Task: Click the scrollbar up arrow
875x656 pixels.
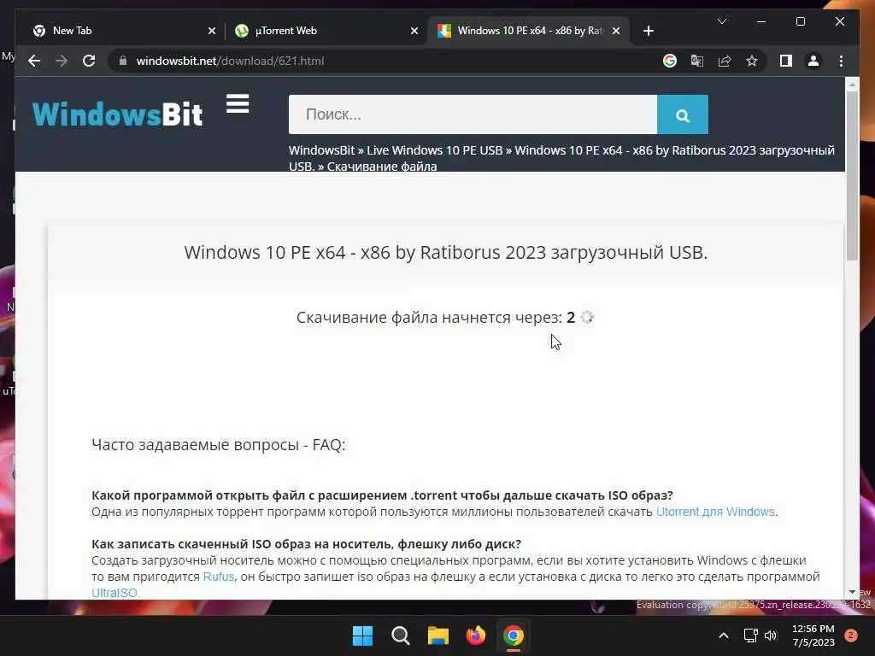Action: pyautogui.click(x=852, y=85)
